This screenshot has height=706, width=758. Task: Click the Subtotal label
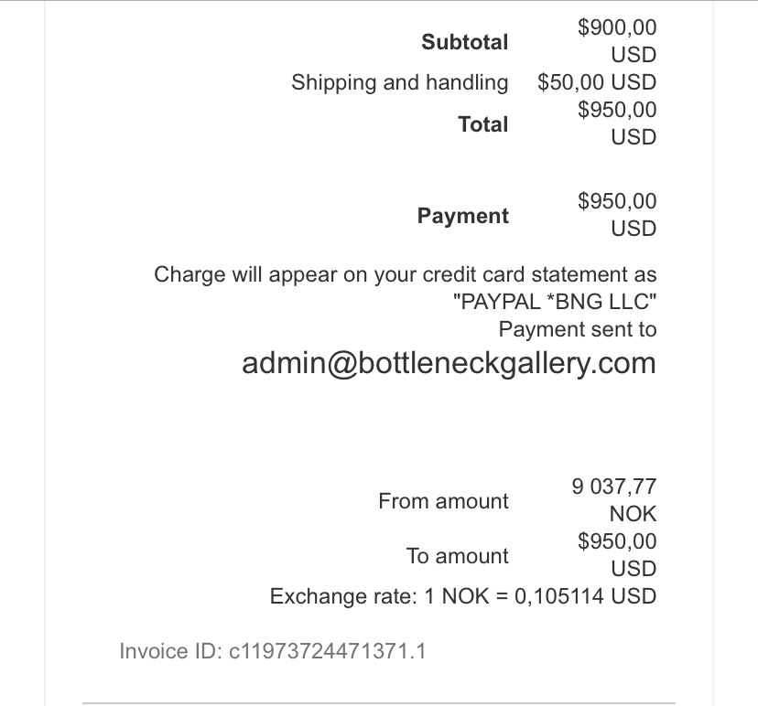click(x=464, y=42)
